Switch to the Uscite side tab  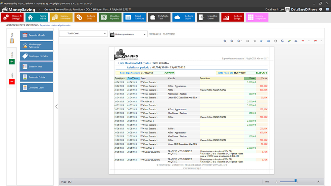coord(12,79)
